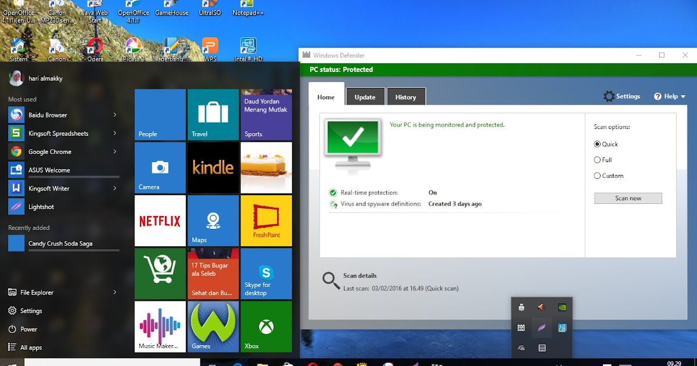The height and width of the screenshot is (366, 697).
Task: Open UltraISO desktop shortcut
Action: point(210,8)
